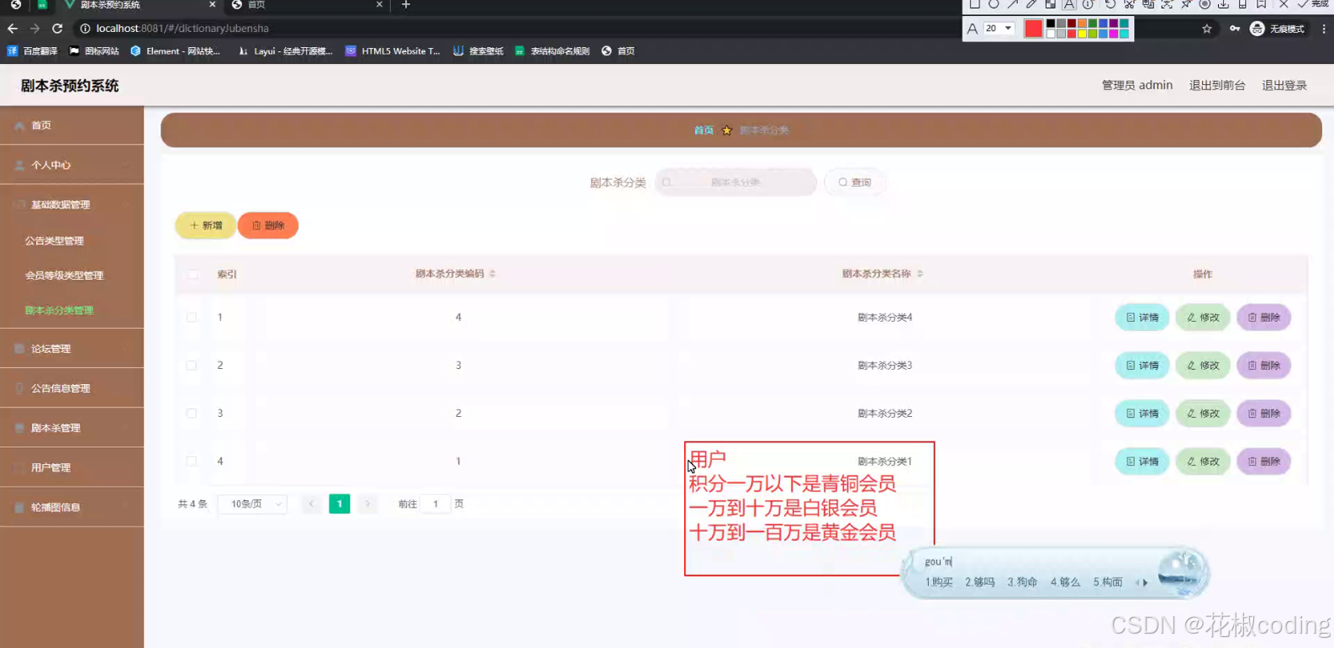This screenshot has width=1334, height=648.
Task: Click 退出登录 in the header
Action: coord(1284,85)
